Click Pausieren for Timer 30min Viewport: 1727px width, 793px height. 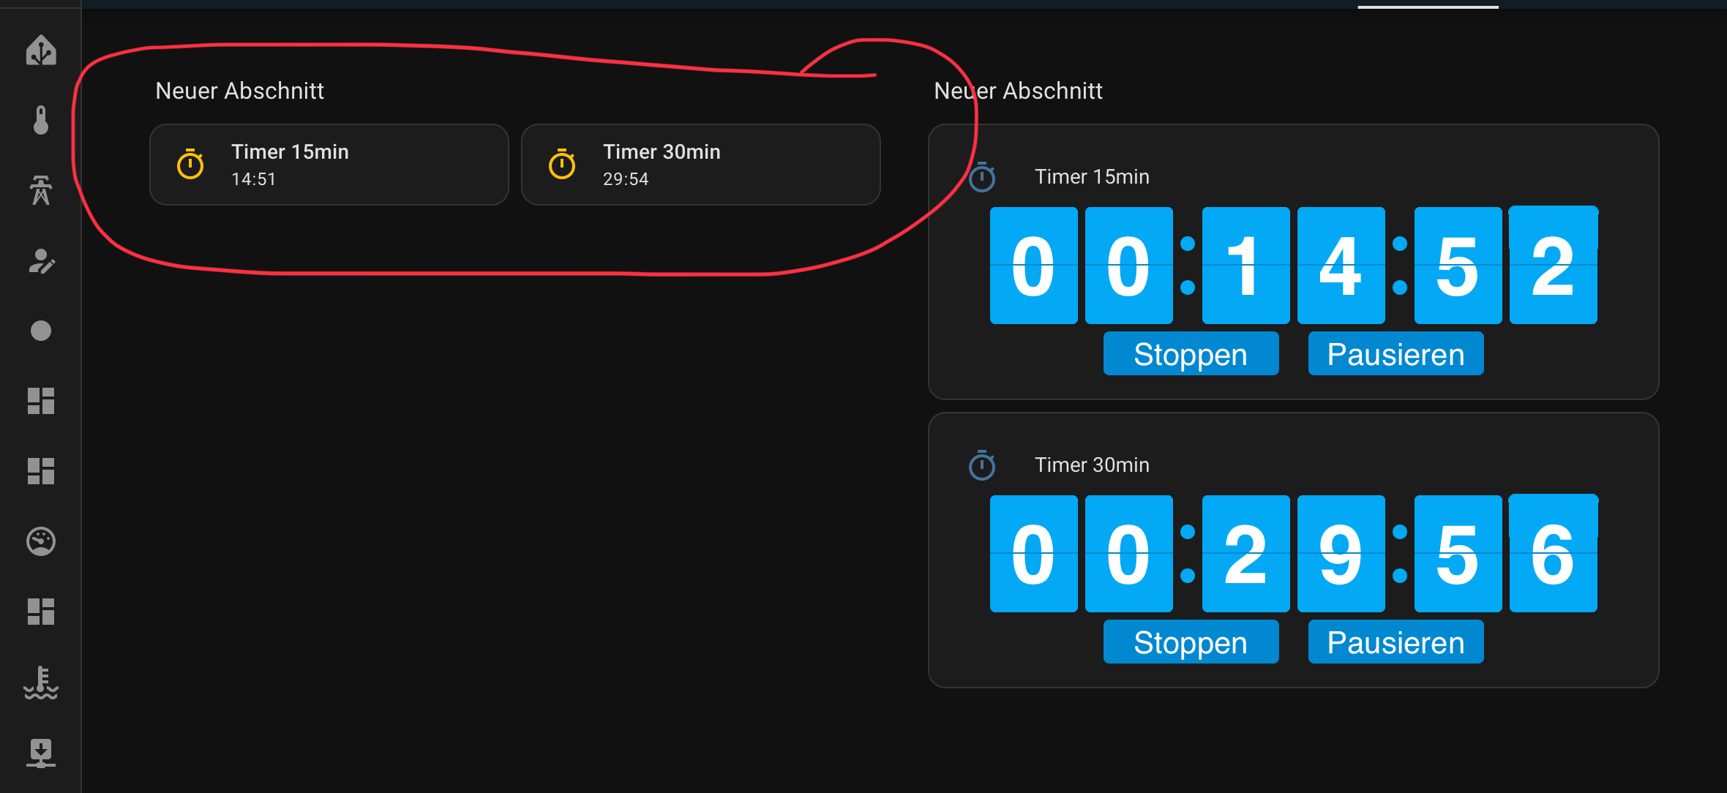click(1396, 642)
